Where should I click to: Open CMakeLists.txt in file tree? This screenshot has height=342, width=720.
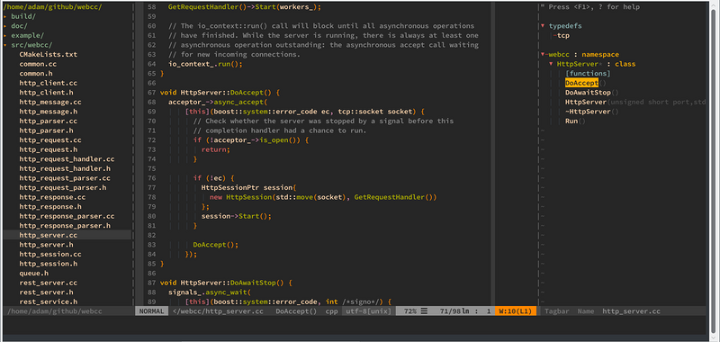tap(49, 55)
